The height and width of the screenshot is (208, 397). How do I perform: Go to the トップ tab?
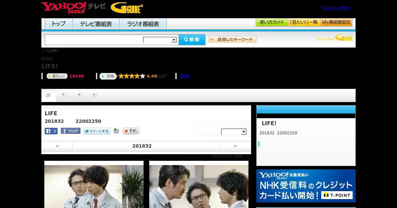coord(59,24)
